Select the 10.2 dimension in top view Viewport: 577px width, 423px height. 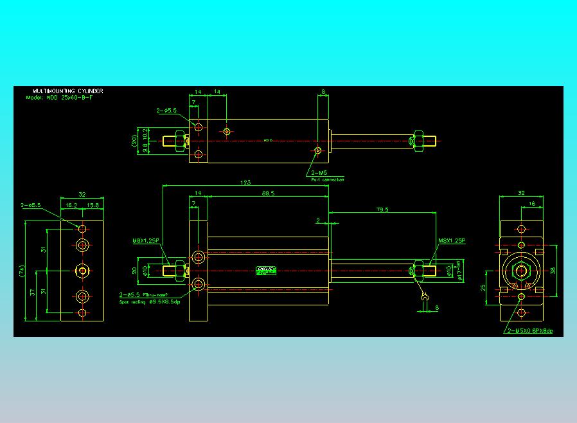pyautogui.click(x=145, y=133)
